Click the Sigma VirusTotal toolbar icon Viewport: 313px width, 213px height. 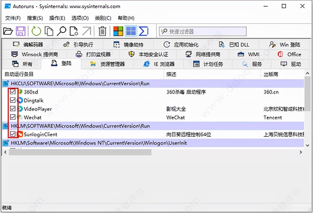click(x=143, y=31)
